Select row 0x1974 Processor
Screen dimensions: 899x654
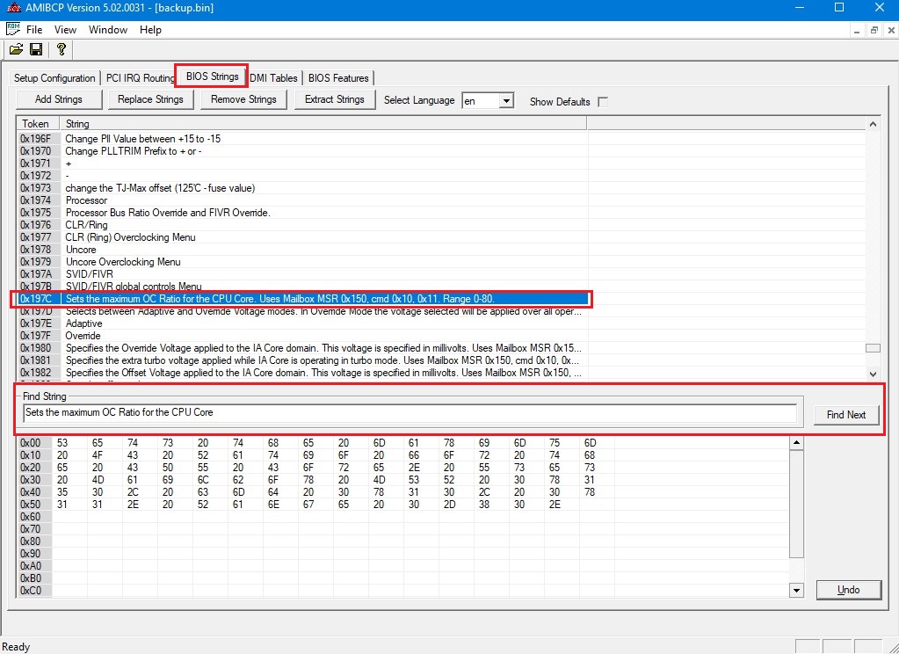(302, 200)
